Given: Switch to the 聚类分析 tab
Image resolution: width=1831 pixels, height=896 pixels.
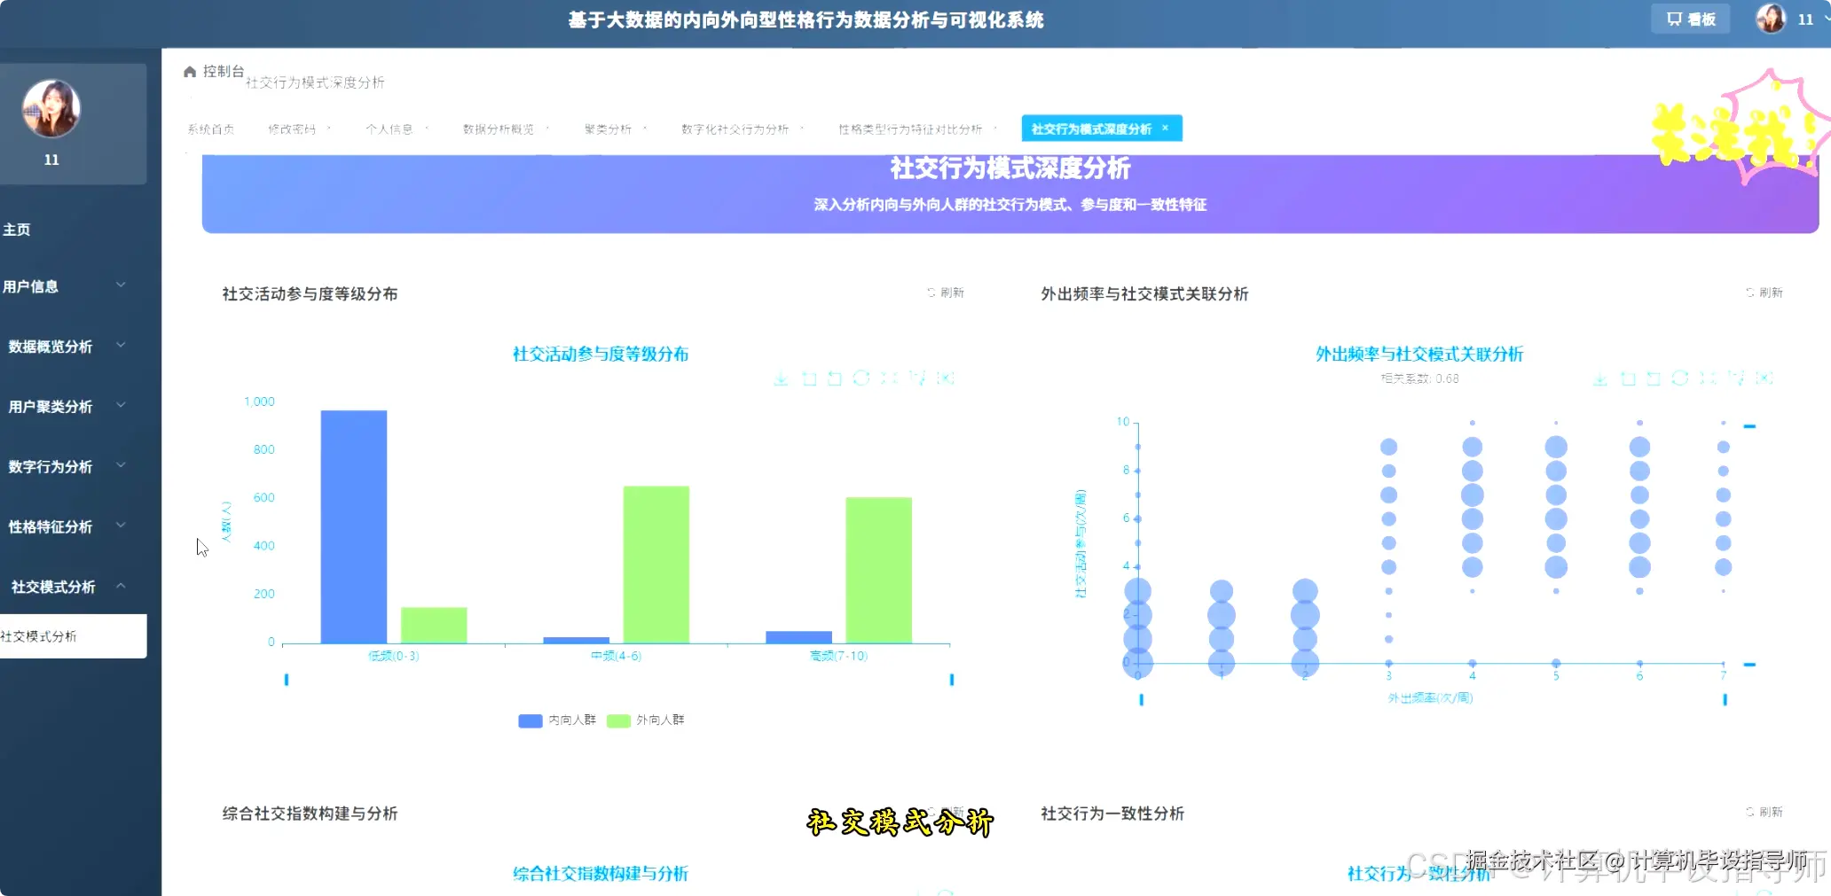Looking at the screenshot, I should coord(608,129).
